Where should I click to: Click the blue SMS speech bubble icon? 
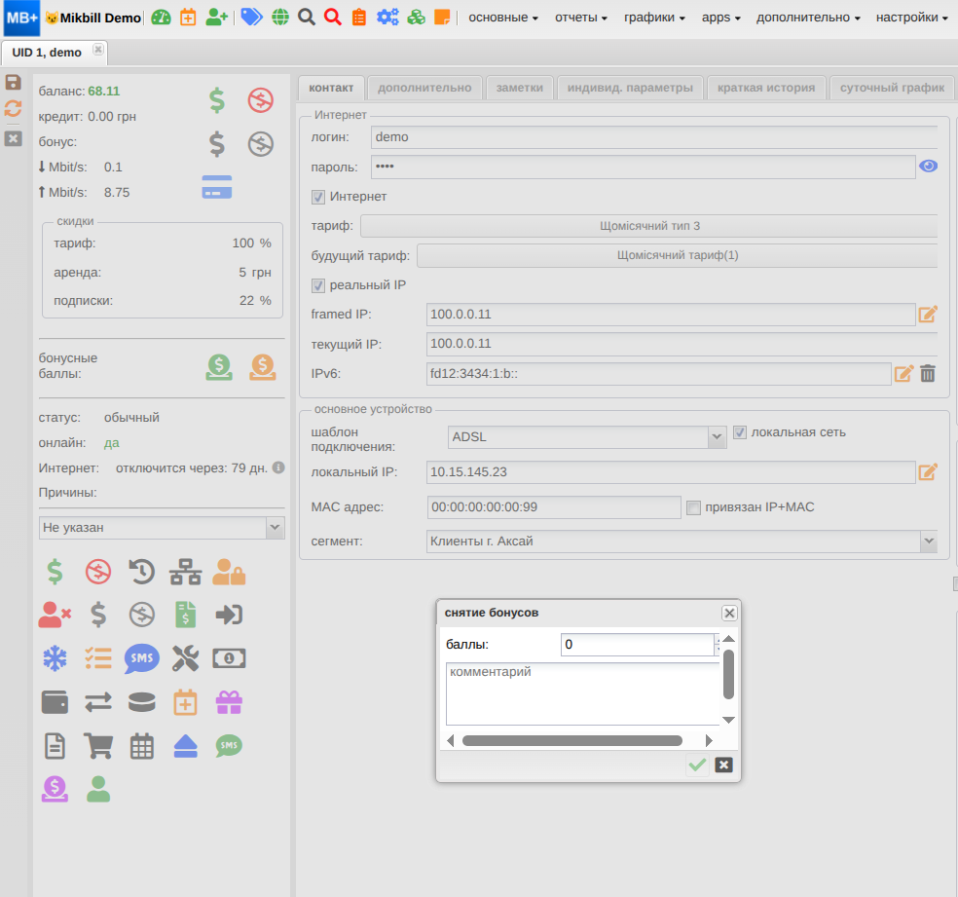(x=142, y=658)
